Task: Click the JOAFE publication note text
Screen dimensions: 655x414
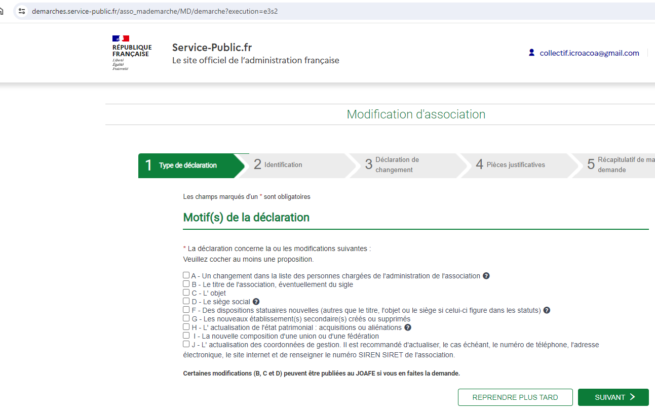Action: [x=321, y=374]
